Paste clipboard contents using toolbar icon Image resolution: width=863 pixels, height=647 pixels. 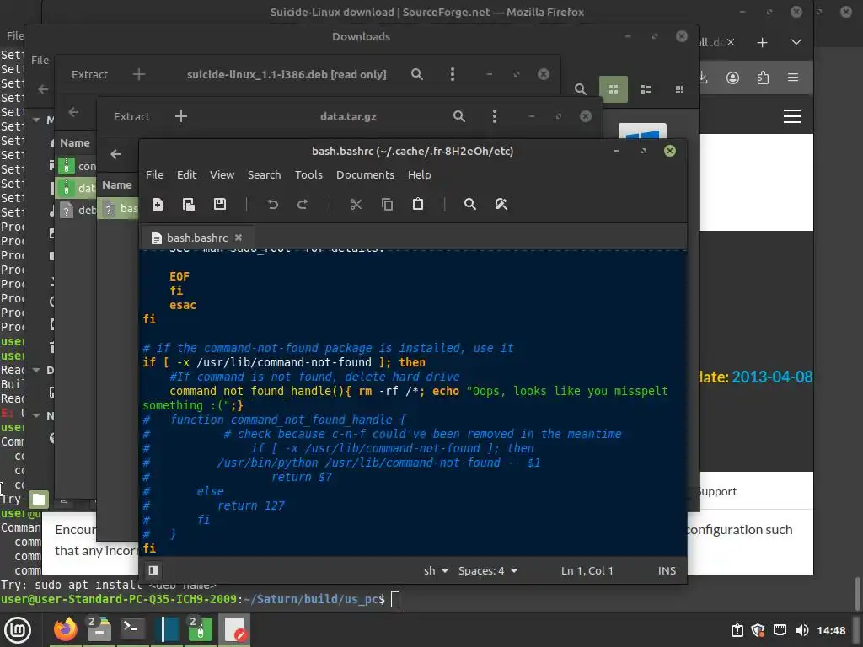(418, 204)
